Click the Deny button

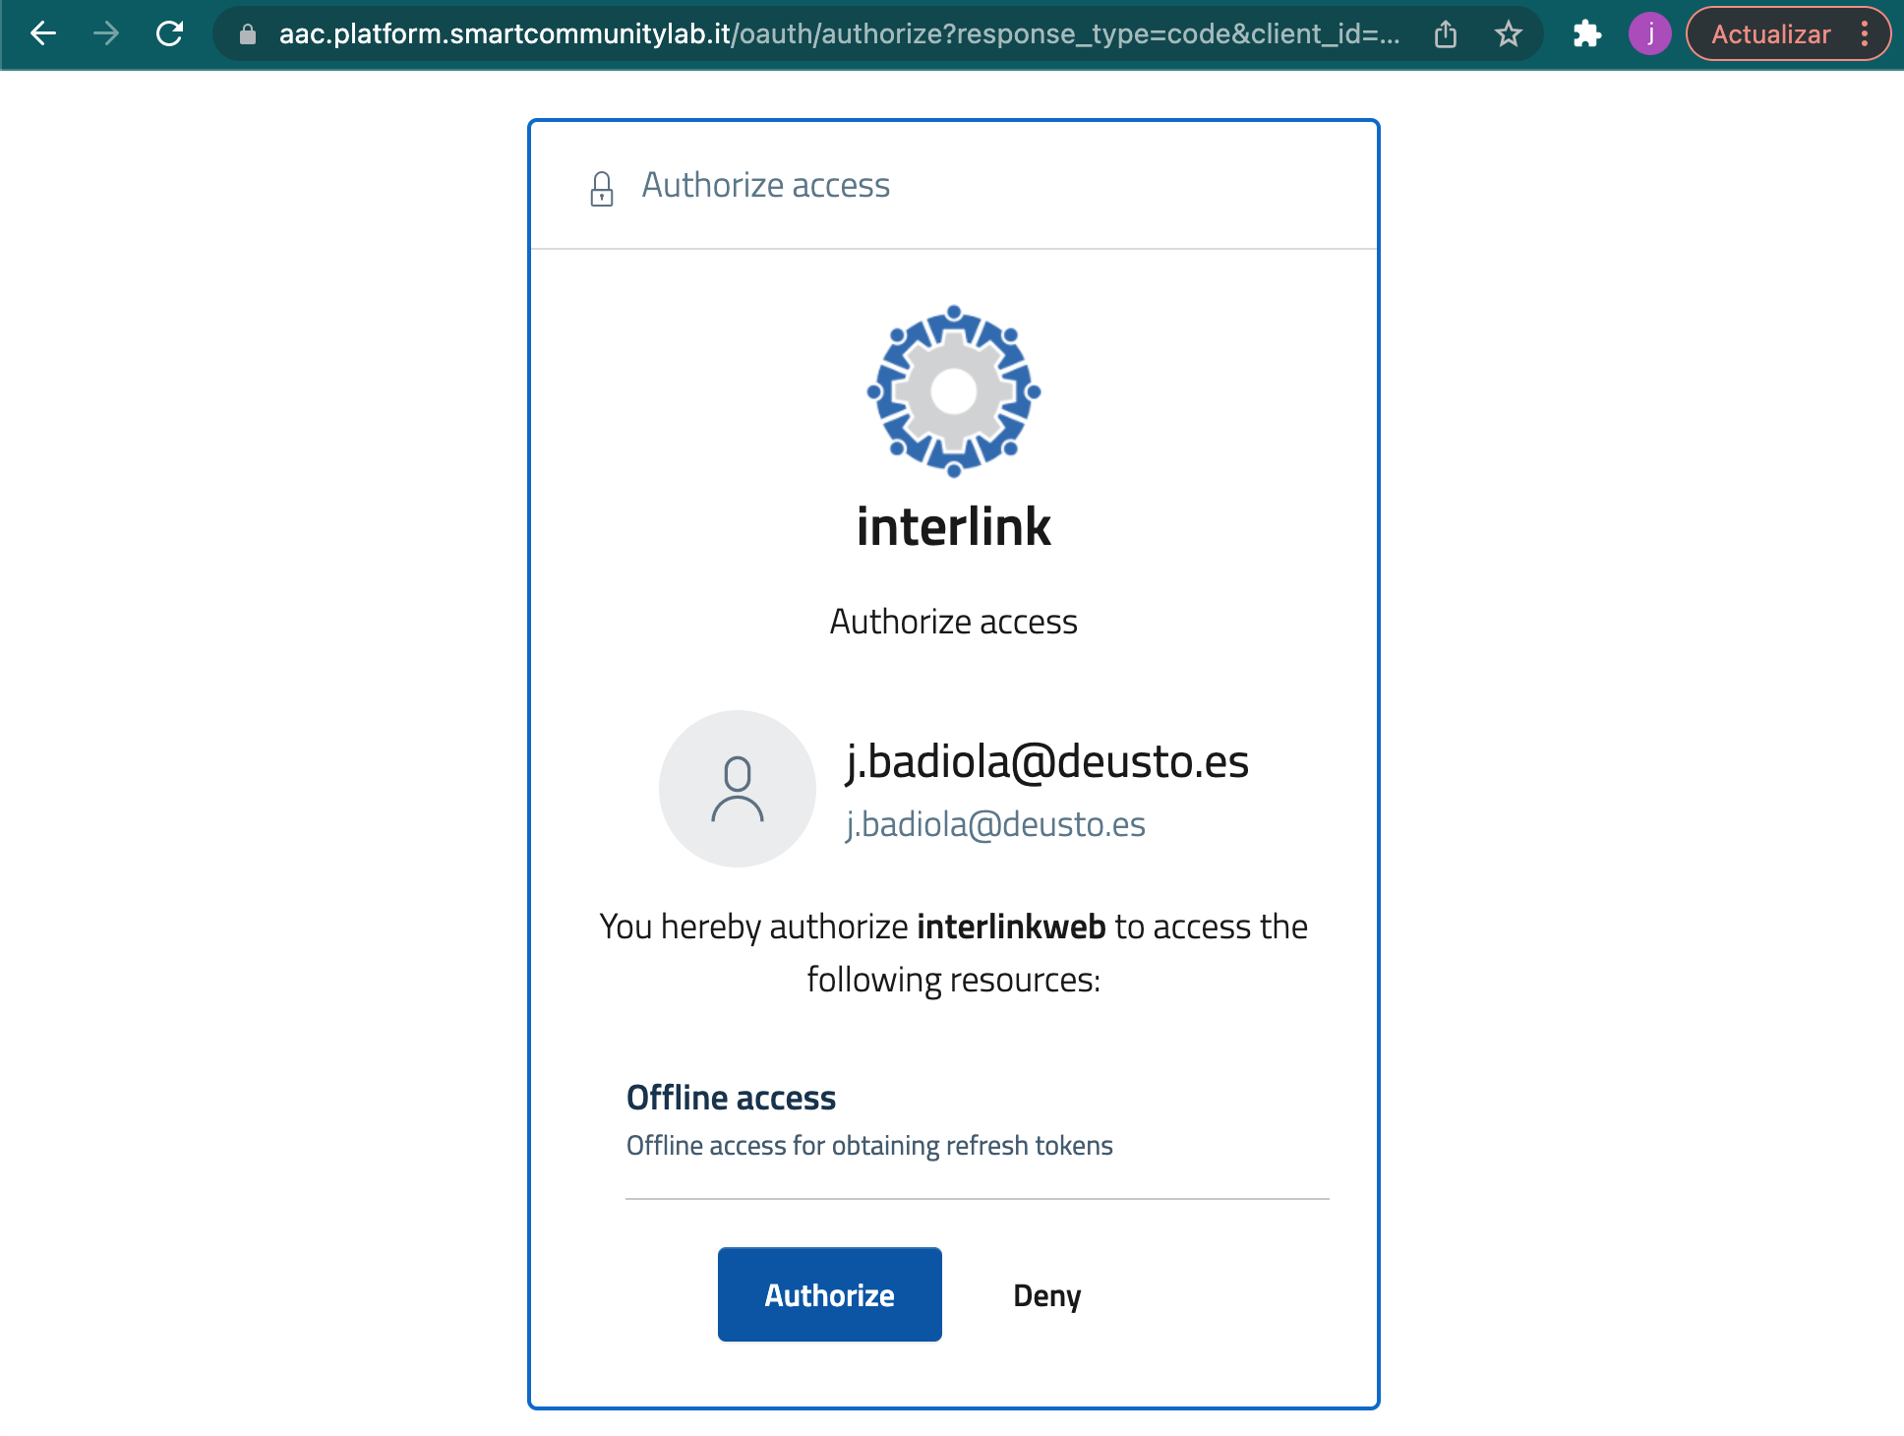pyautogui.click(x=1046, y=1295)
